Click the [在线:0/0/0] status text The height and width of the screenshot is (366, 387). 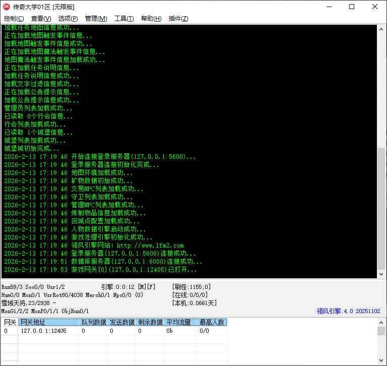point(190,295)
